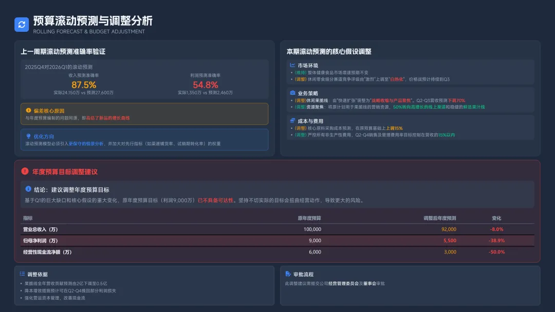Click the adjusted forecast value 3,000
This screenshot has width=555, height=312.
coord(450,252)
